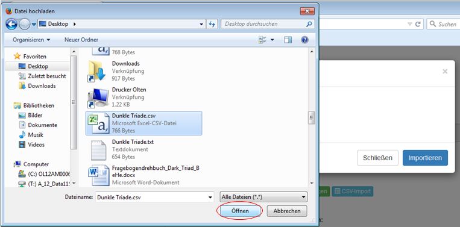Select the Fragebogendrehbuch Word document icon
Viewport: 460px width, 227px height.
point(98,175)
